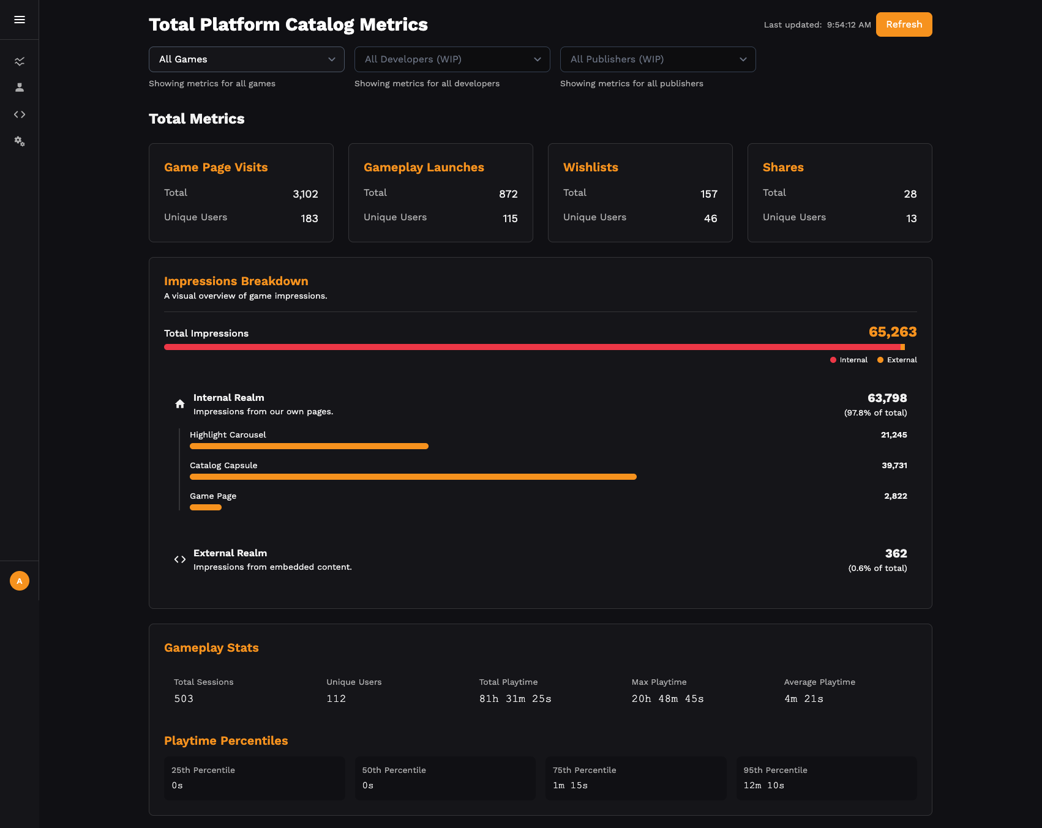Click the "Wishlists" card title
Image resolution: width=1042 pixels, height=828 pixels.
(x=591, y=168)
